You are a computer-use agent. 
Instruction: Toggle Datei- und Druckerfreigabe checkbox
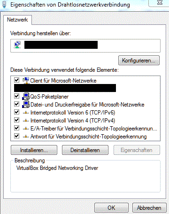point(16,104)
